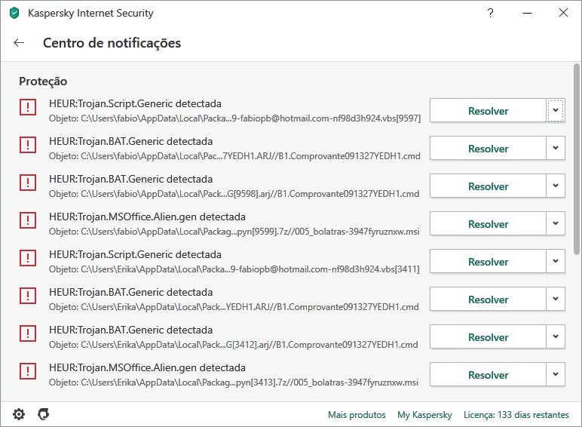Click the help question mark icon

coord(491,13)
